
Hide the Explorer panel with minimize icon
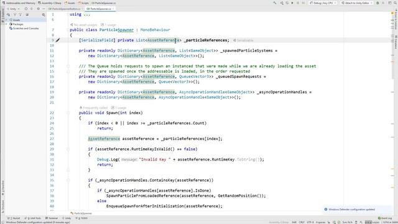(x=44, y=9)
